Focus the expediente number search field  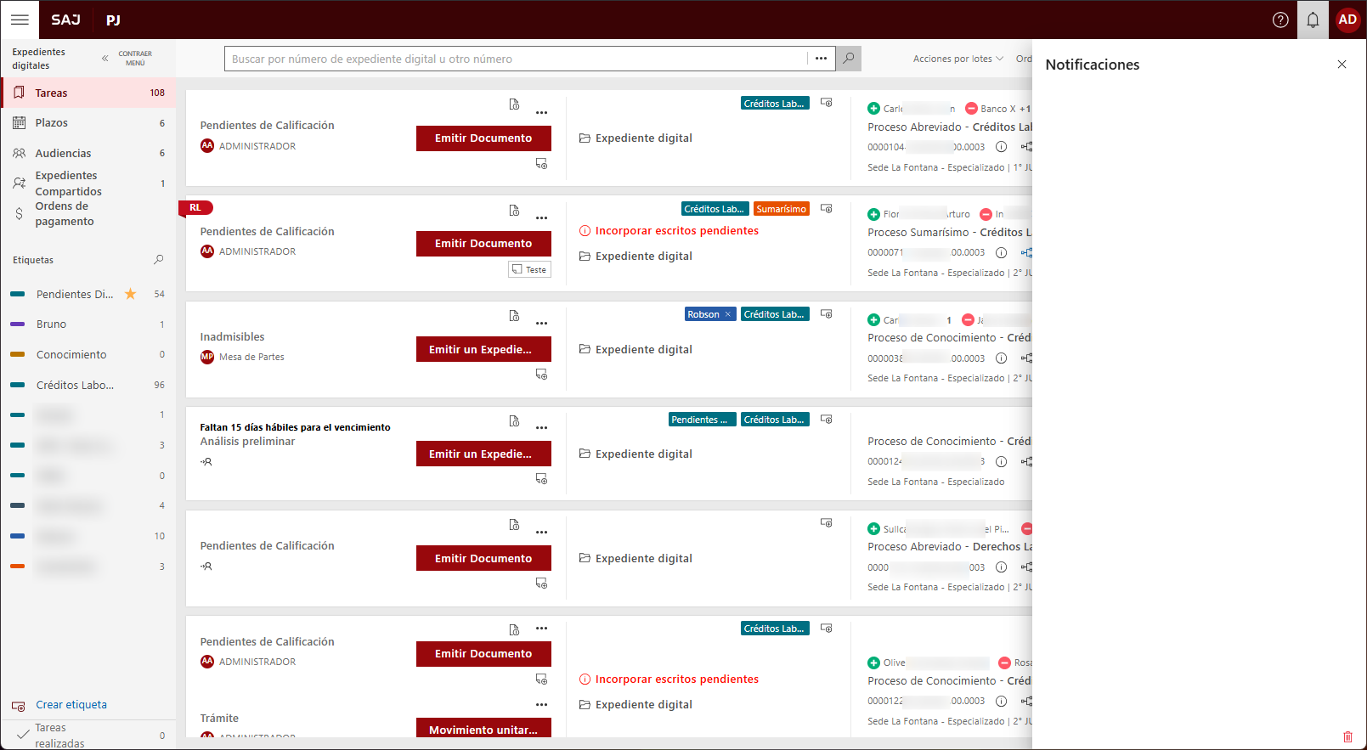tap(517, 59)
